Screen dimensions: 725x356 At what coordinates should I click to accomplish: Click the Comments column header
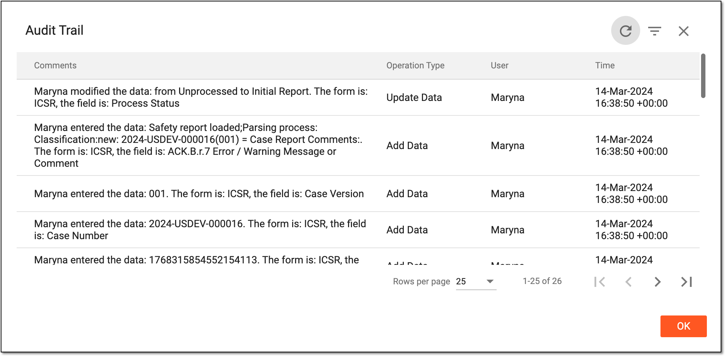point(55,65)
